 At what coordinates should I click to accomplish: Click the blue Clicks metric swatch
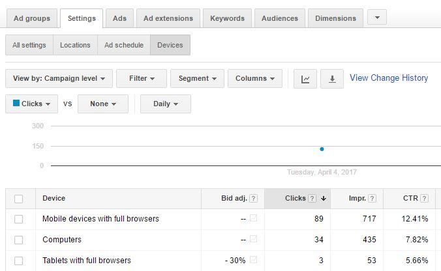click(x=16, y=103)
